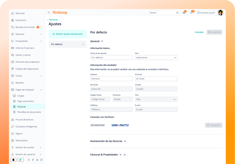This screenshot has height=164, width=235.
Task: Collapse Pagos de huésped sidebar menu
Action: 41,90
